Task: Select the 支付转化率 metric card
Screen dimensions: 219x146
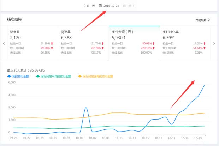Action: coord(184,41)
